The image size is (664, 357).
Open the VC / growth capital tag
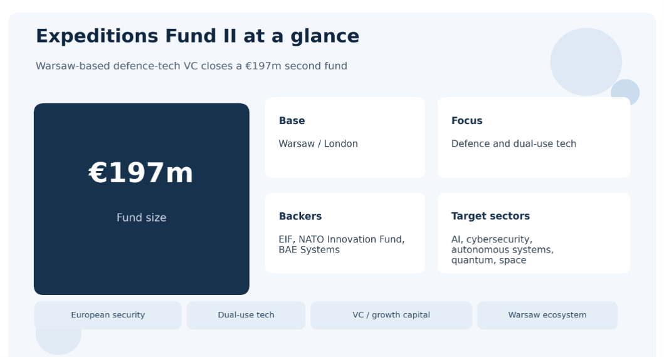[391, 315]
